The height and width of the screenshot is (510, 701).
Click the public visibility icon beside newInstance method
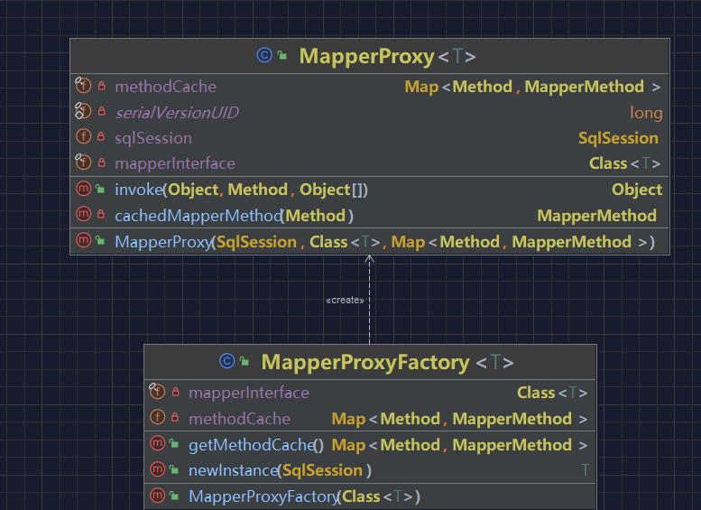coord(174,470)
